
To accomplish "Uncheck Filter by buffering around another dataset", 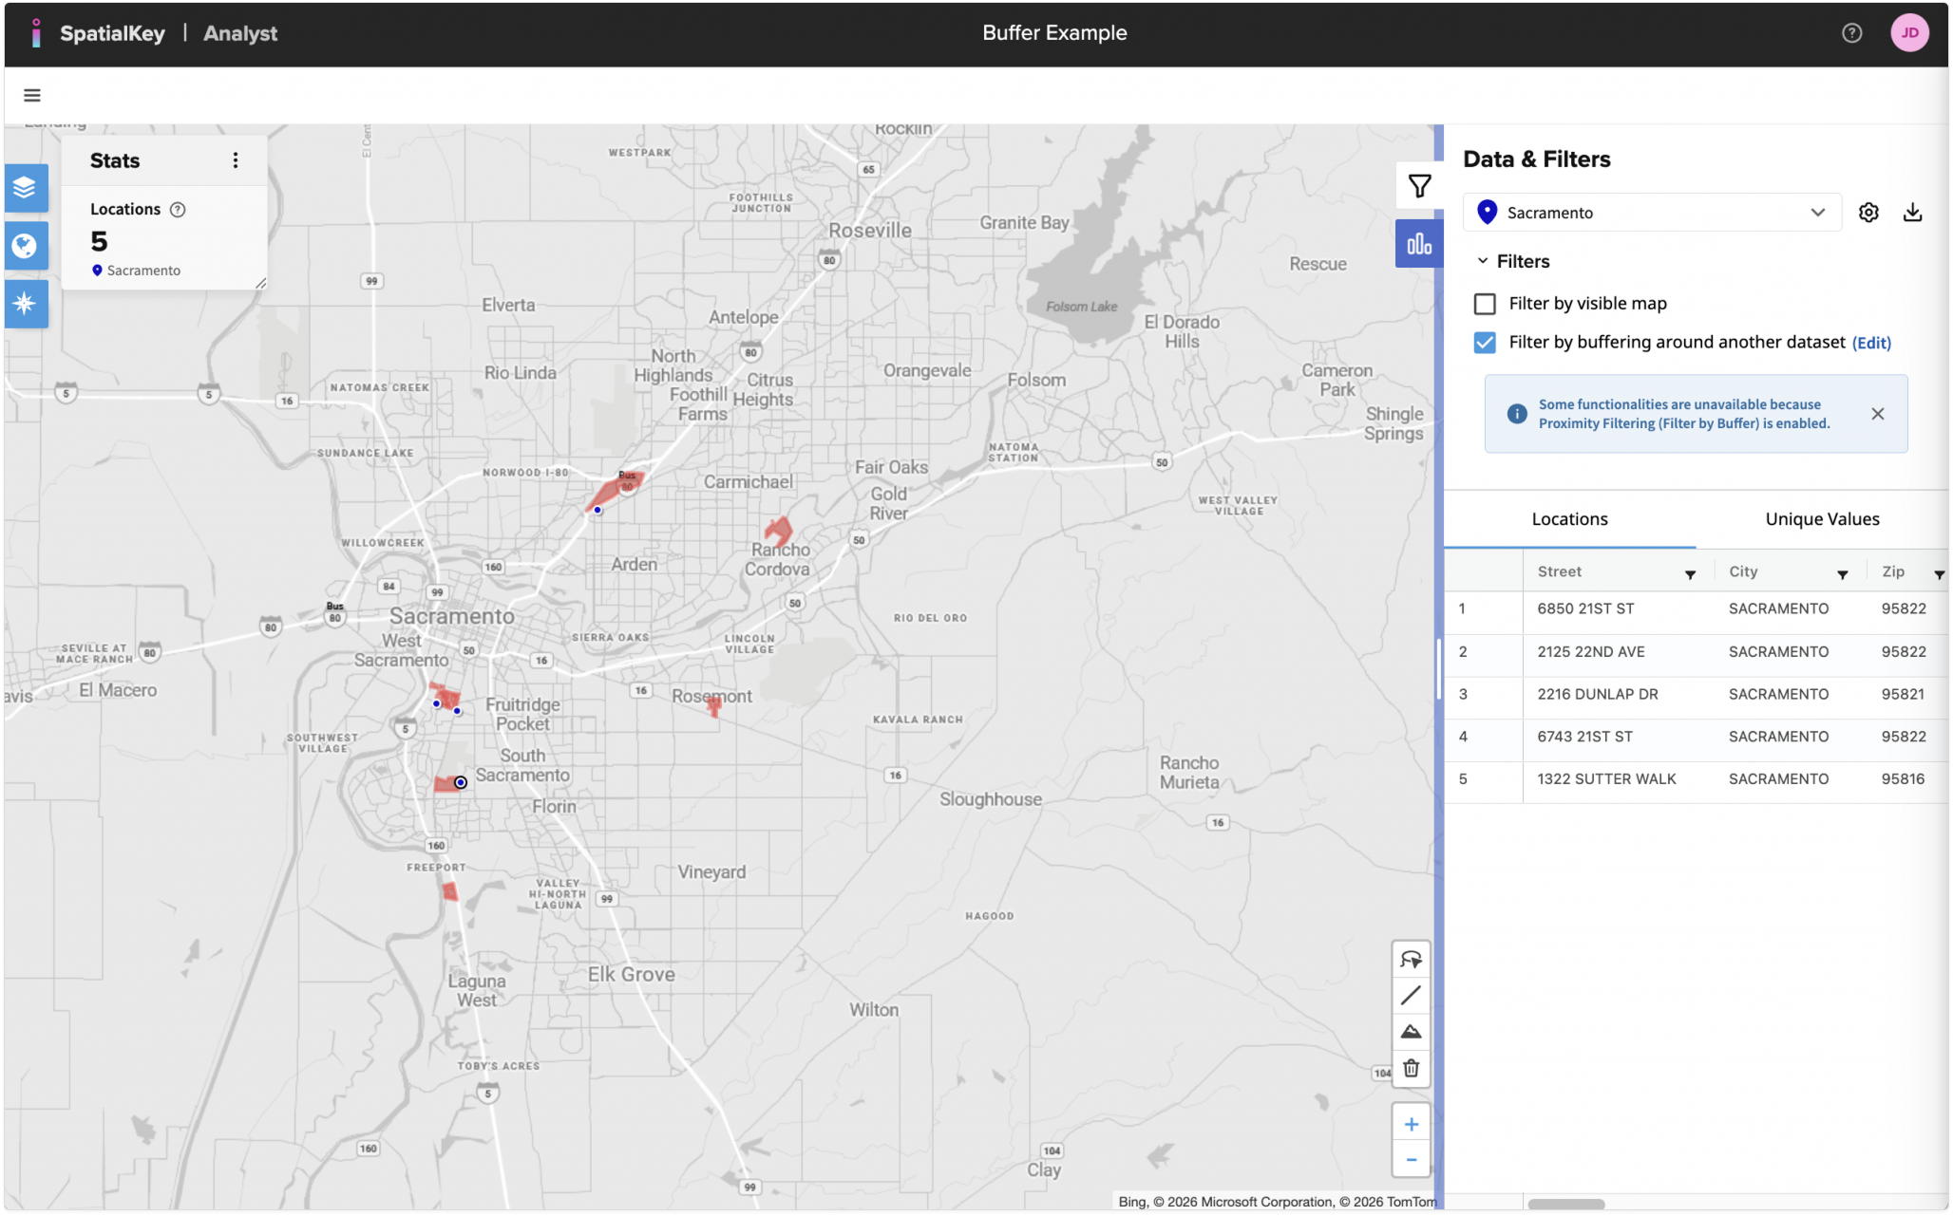I will click(x=1485, y=343).
